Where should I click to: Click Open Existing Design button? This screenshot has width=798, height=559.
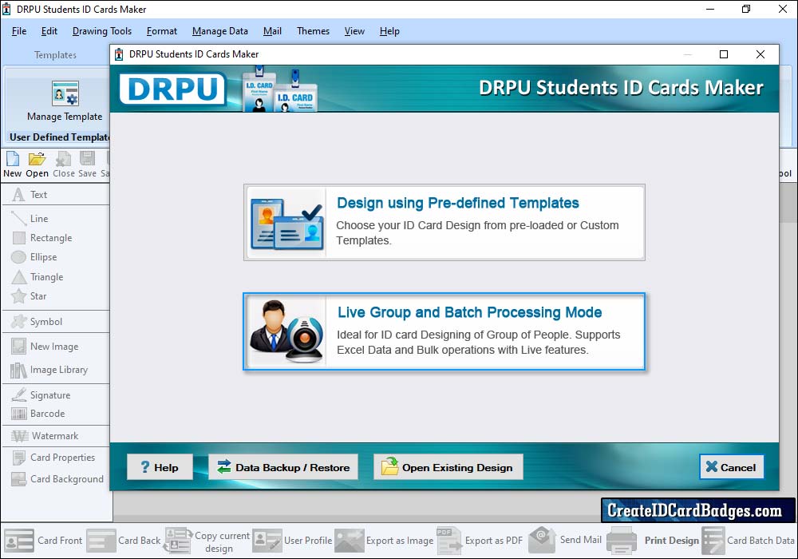pyautogui.click(x=448, y=467)
